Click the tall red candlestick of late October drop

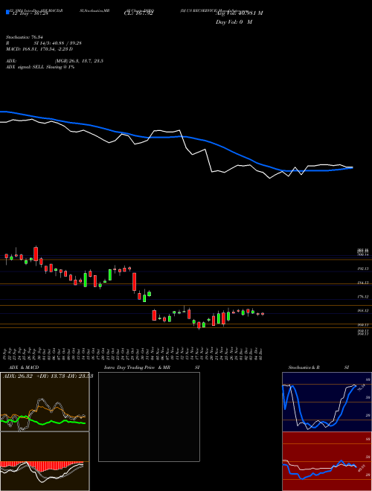[135, 282]
